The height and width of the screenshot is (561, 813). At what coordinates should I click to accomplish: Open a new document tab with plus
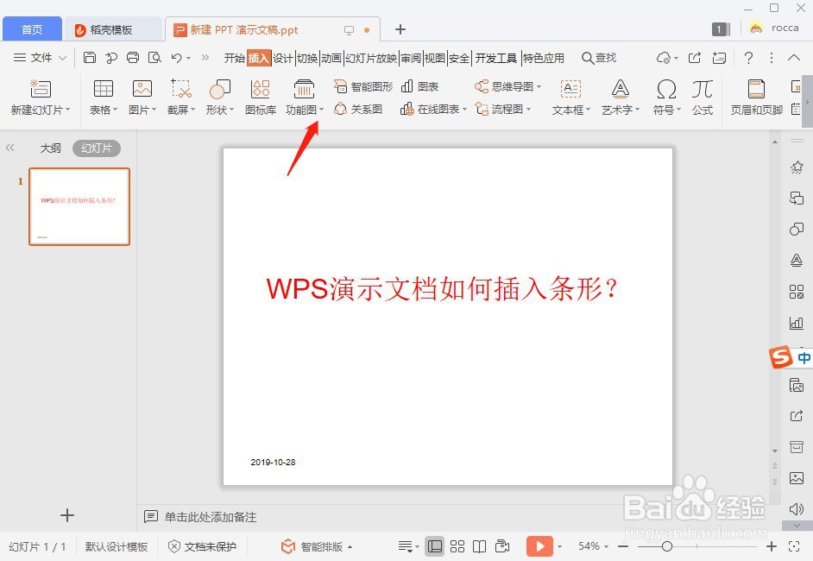(x=400, y=29)
